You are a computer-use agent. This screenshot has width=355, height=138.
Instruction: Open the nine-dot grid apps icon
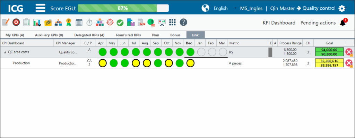173,22
